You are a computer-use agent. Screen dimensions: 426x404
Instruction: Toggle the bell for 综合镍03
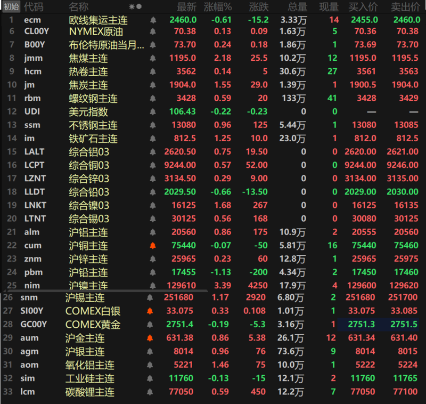(x=153, y=205)
